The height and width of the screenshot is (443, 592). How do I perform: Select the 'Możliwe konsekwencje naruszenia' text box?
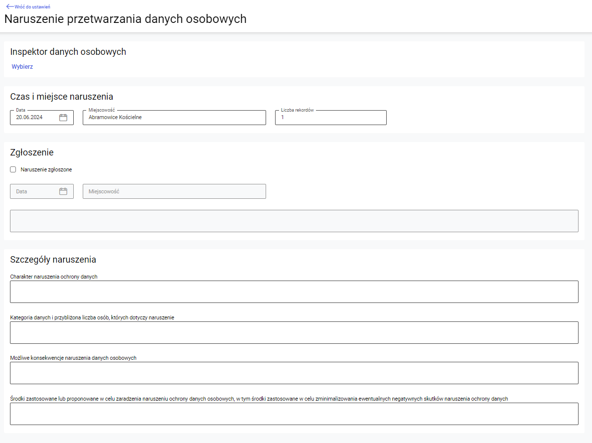click(294, 373)
